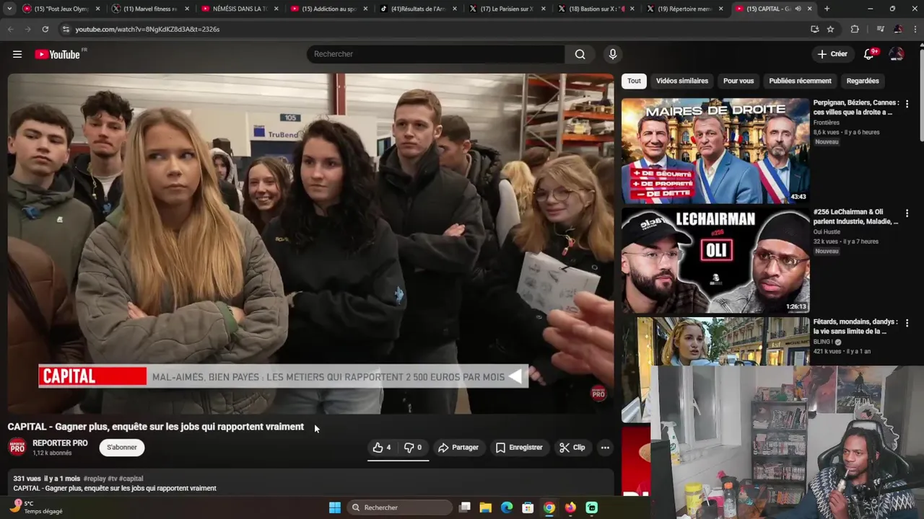This screenshot has height=519, width=924.
Task: Dislike the video with thumbs down
Action: (413, 448)
